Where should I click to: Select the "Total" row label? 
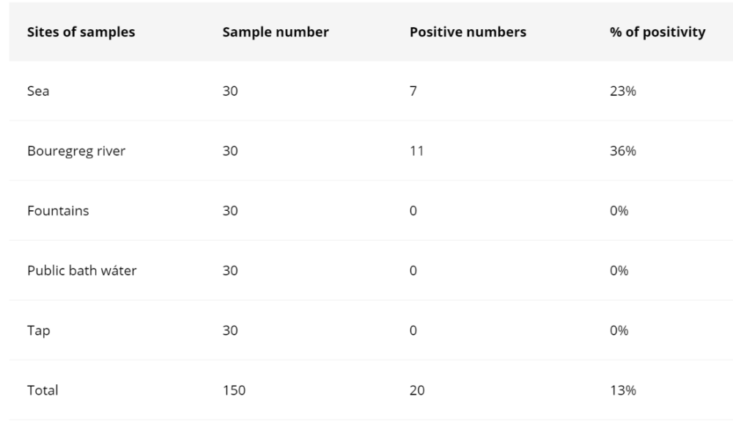coord(42,390)
